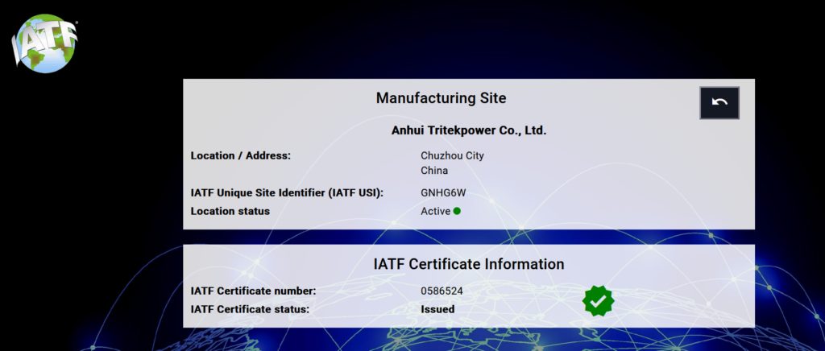Select the China country text

point(434,171)
